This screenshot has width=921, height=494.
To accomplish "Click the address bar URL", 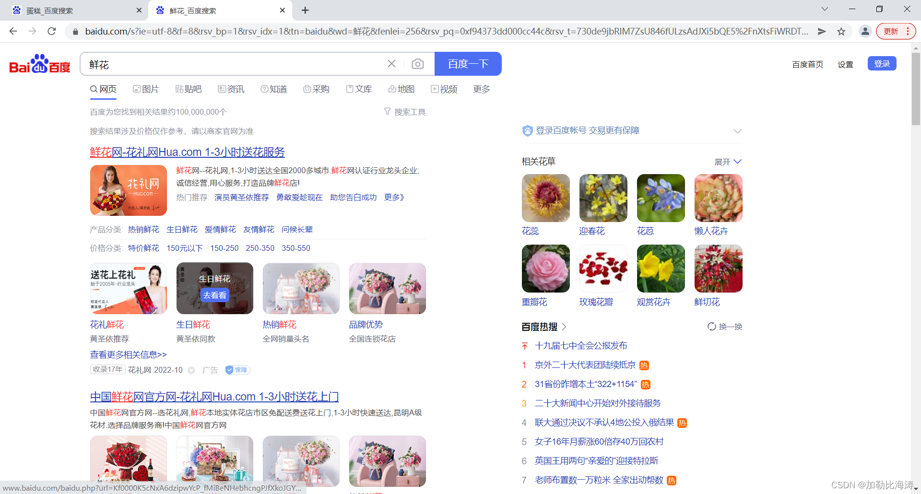I will click(x=446, y=31).
